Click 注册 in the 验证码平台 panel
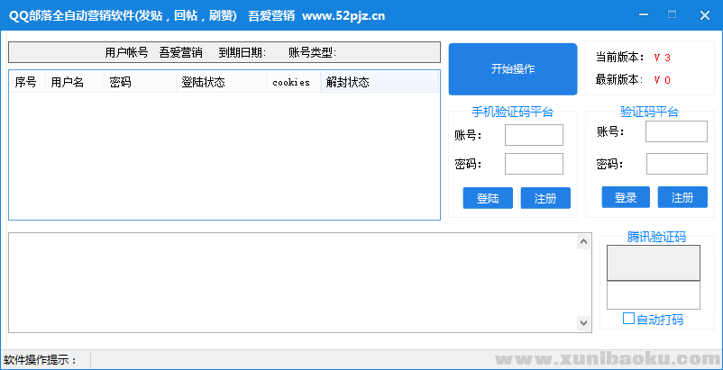Image resolution: width=723 pixels, height=370 pixels. [x=682, y=197]
